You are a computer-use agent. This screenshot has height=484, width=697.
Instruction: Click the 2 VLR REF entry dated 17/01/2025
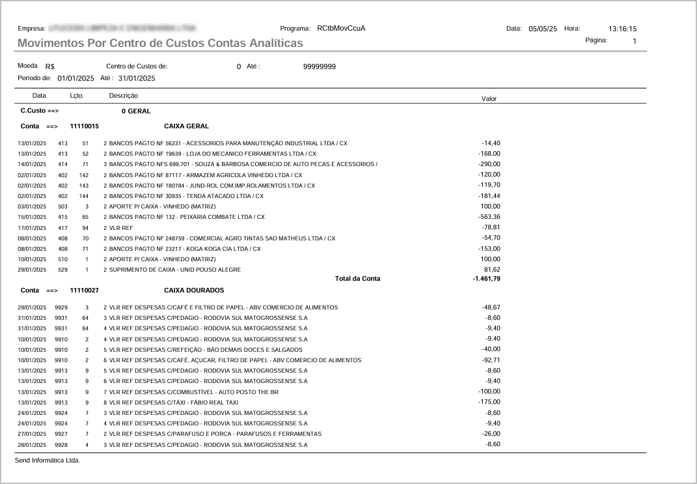click(259, 228)
